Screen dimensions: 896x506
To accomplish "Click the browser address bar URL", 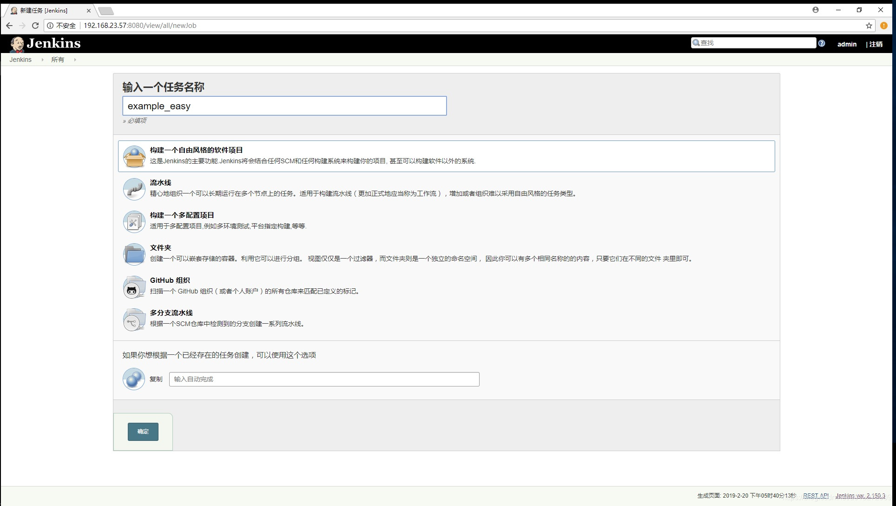I will click(140, 26).
